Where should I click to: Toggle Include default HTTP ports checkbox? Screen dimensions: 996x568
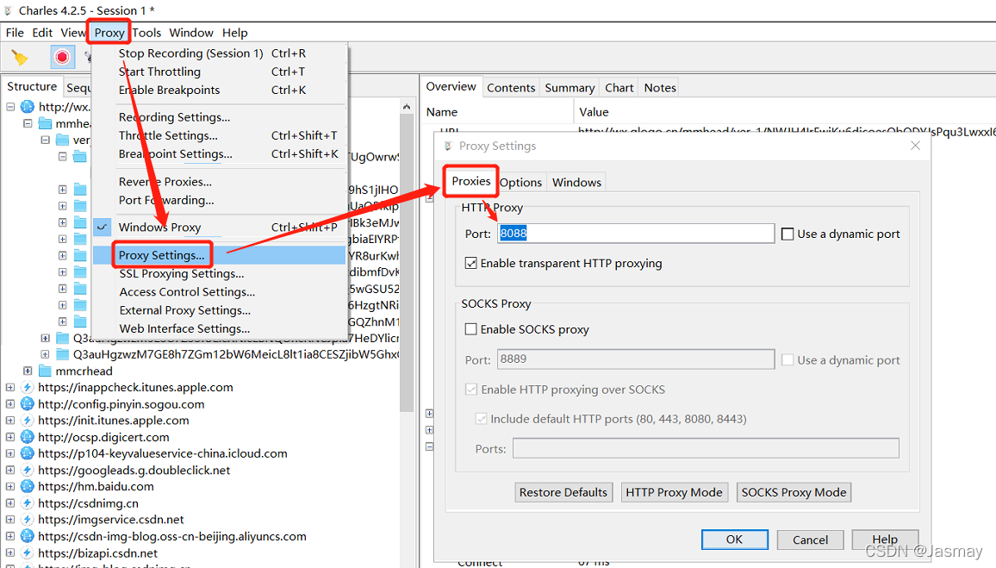click(x=481, y=419)
